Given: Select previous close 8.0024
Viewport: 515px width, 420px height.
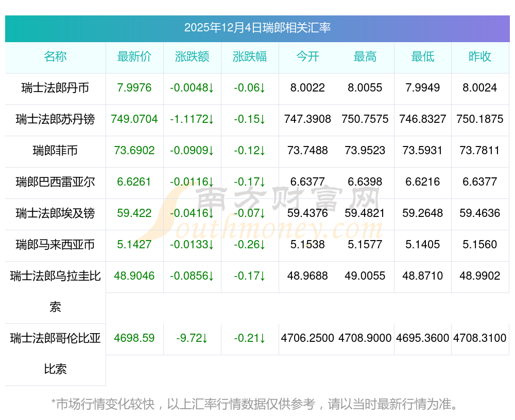Looking at the screenshot, I should tap(480, 88).
